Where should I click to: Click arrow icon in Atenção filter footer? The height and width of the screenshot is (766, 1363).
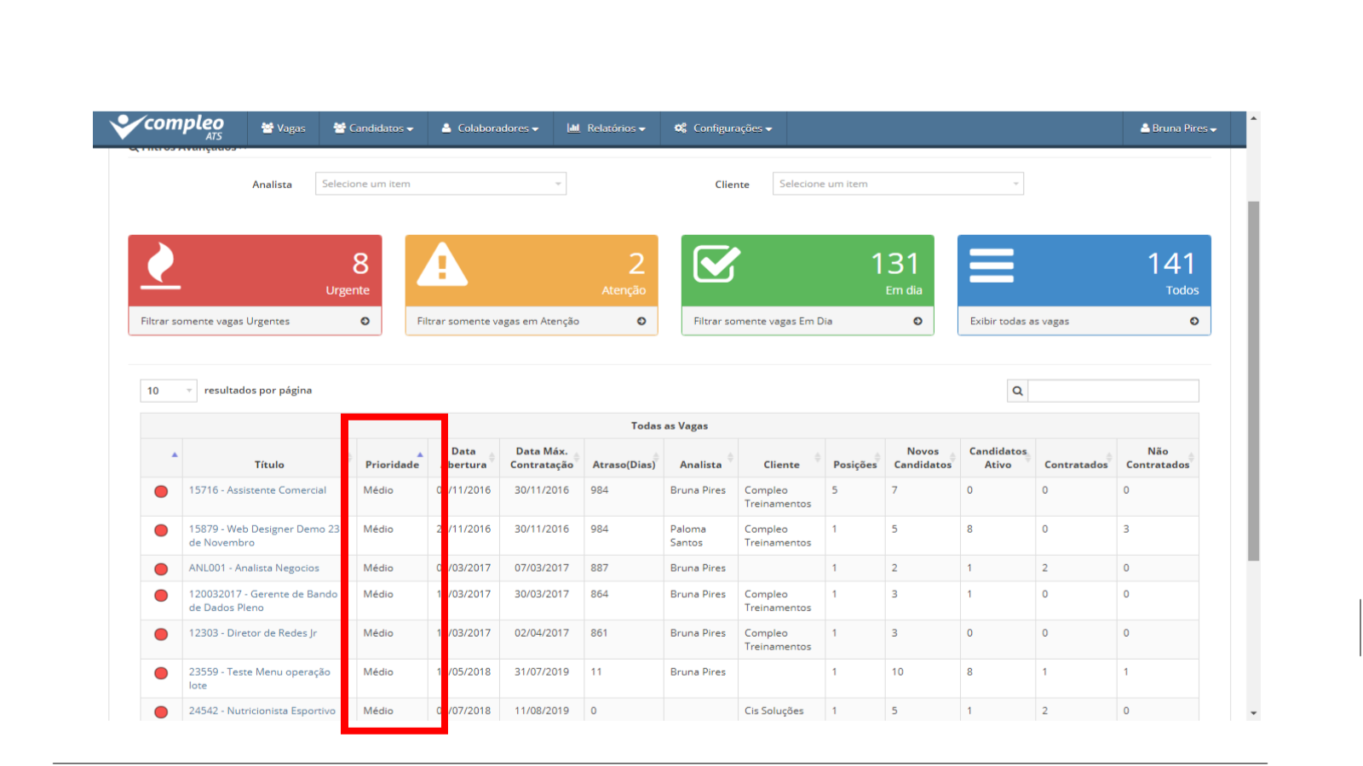641,322
